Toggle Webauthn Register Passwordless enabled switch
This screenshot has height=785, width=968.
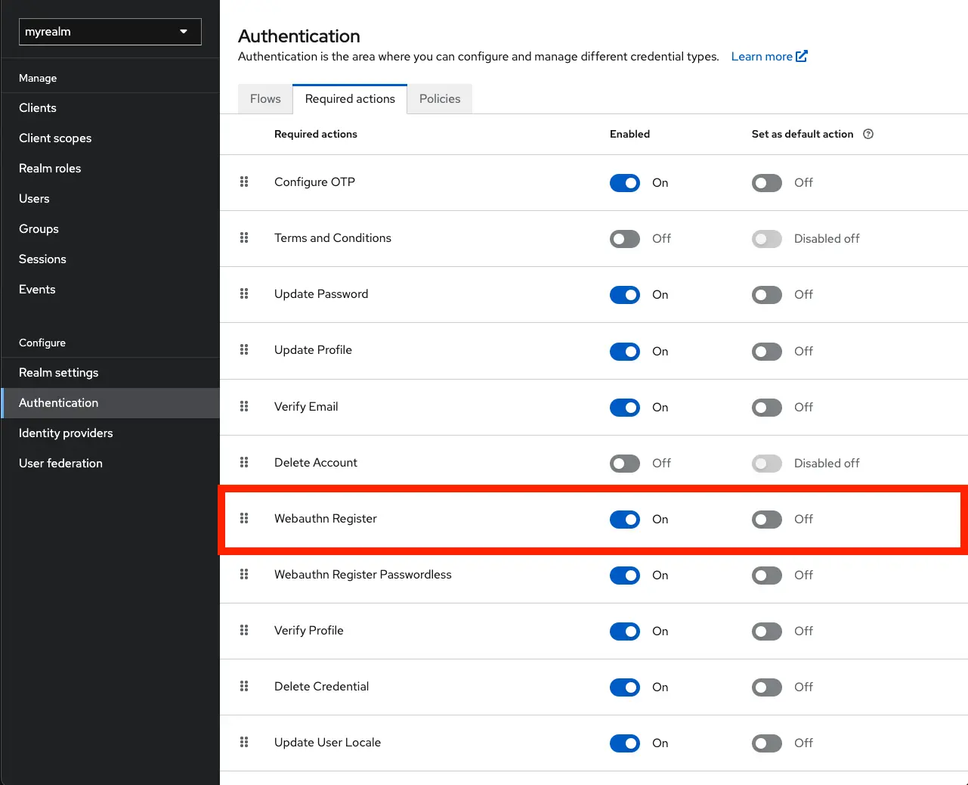[x=625, y=575]
